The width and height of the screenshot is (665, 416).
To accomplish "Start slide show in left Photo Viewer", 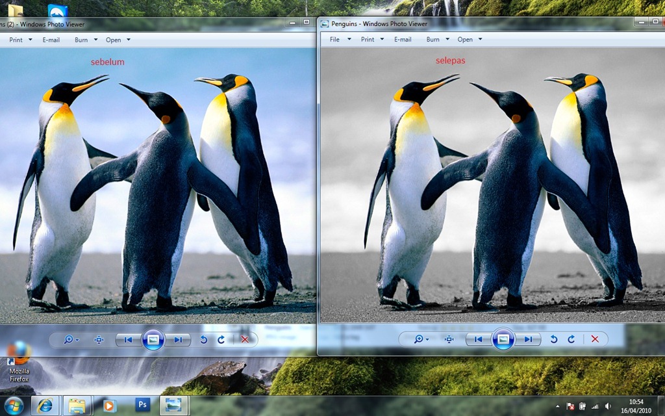I will (153, 339).
